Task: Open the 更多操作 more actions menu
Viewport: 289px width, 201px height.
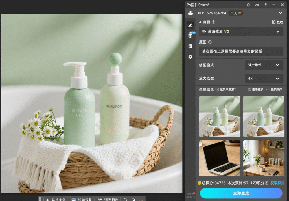Action: 274,90
